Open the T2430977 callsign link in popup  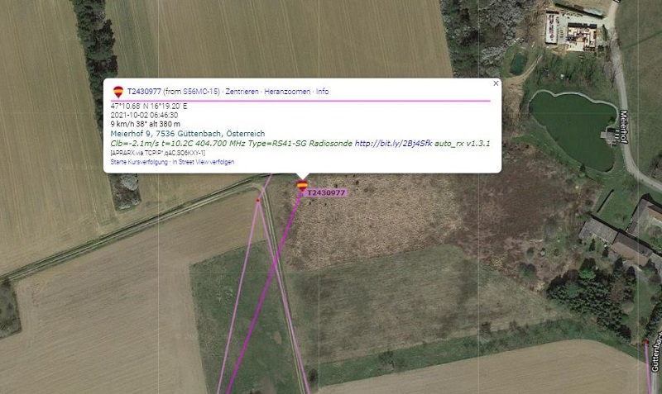click(144, 92)
